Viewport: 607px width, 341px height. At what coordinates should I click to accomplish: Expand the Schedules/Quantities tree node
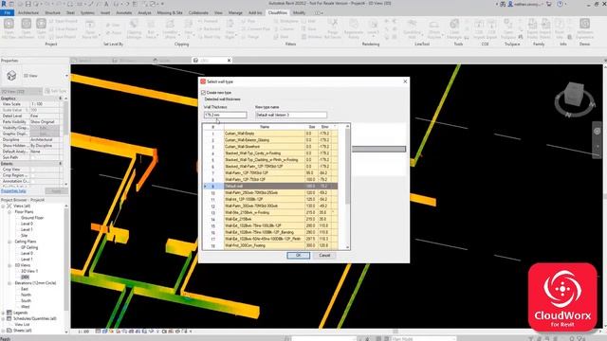coord(4,319)
